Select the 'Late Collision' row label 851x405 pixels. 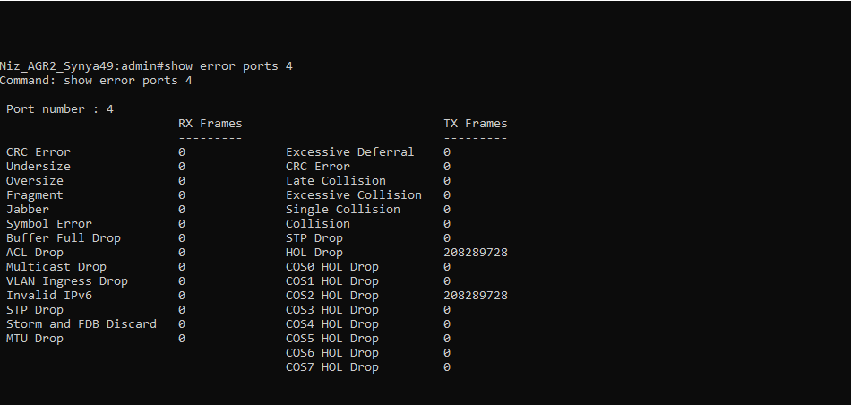click(x=336, y=181)
